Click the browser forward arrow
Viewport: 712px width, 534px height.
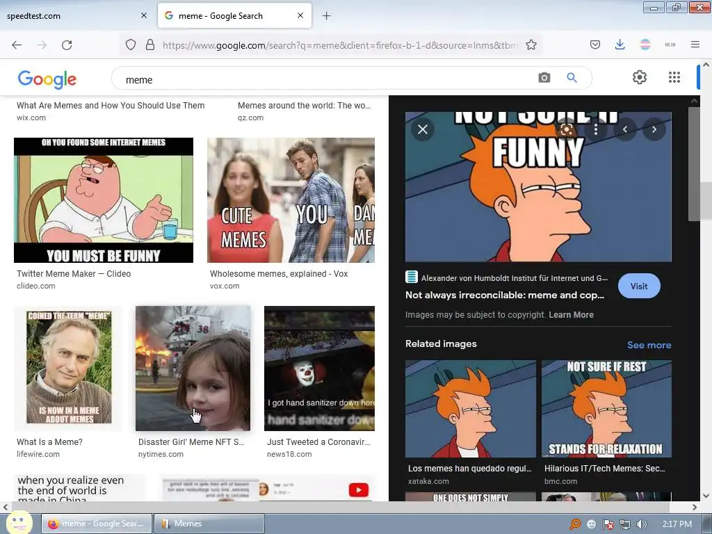(x=42, y=45)
